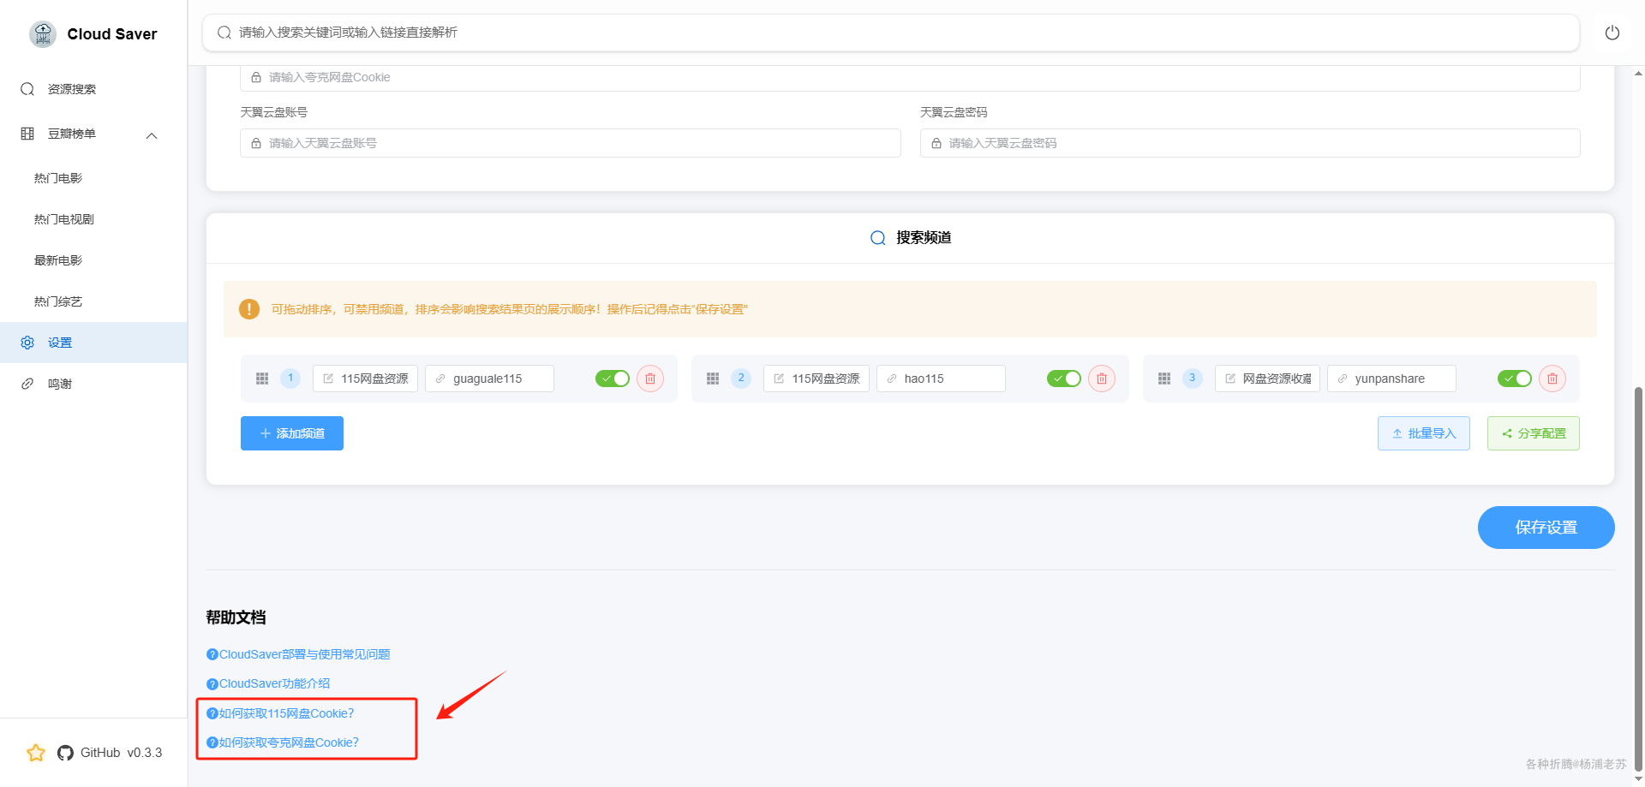Disable the yunpanshare channel switch
The height and width of the screenshot is (787, 1645).
[x=1515, y=379]
